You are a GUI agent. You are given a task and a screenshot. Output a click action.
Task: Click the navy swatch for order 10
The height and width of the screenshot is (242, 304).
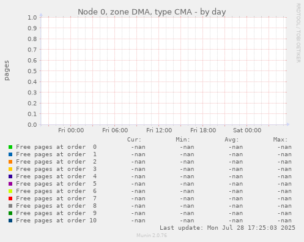(10, 221)
